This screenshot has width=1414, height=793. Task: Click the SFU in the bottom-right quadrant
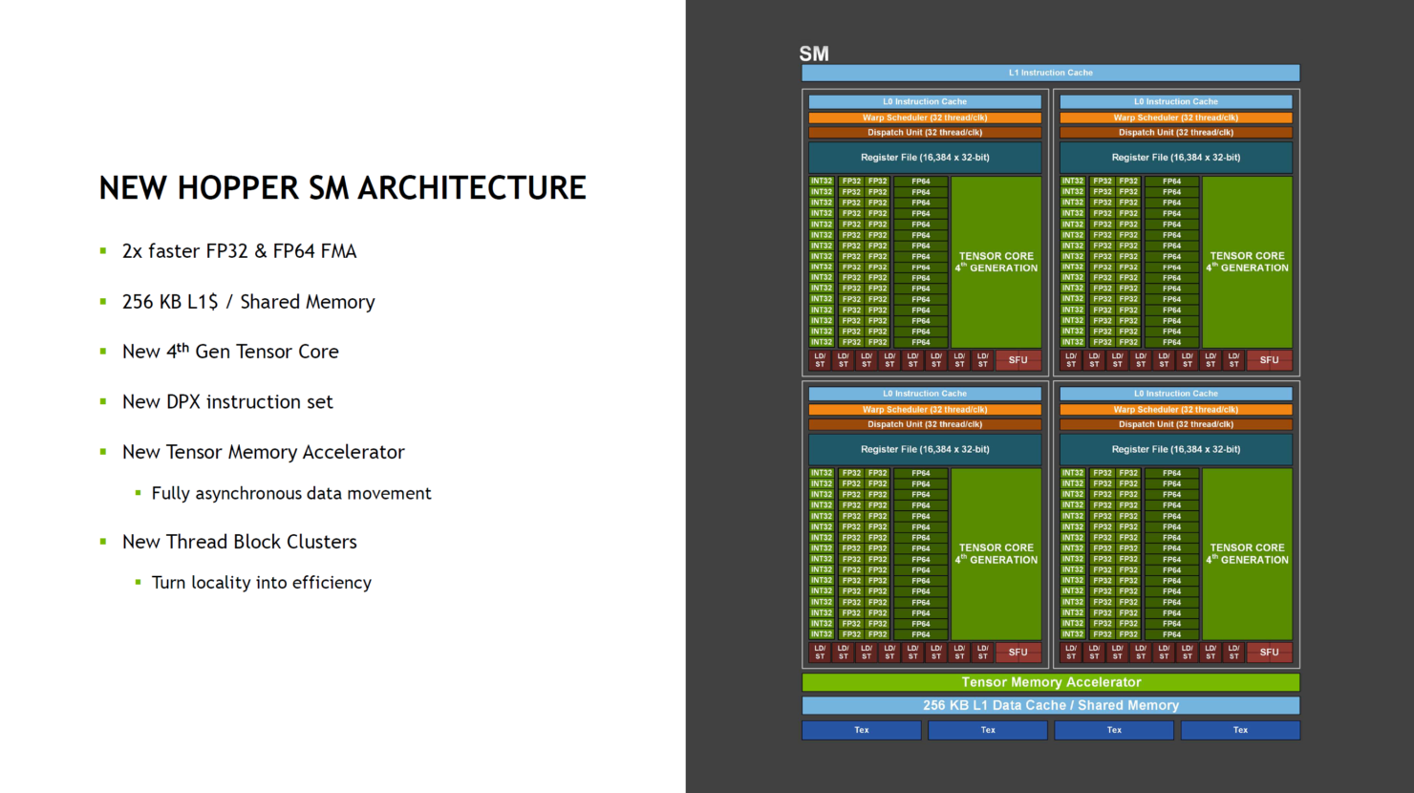(1269, 652)
